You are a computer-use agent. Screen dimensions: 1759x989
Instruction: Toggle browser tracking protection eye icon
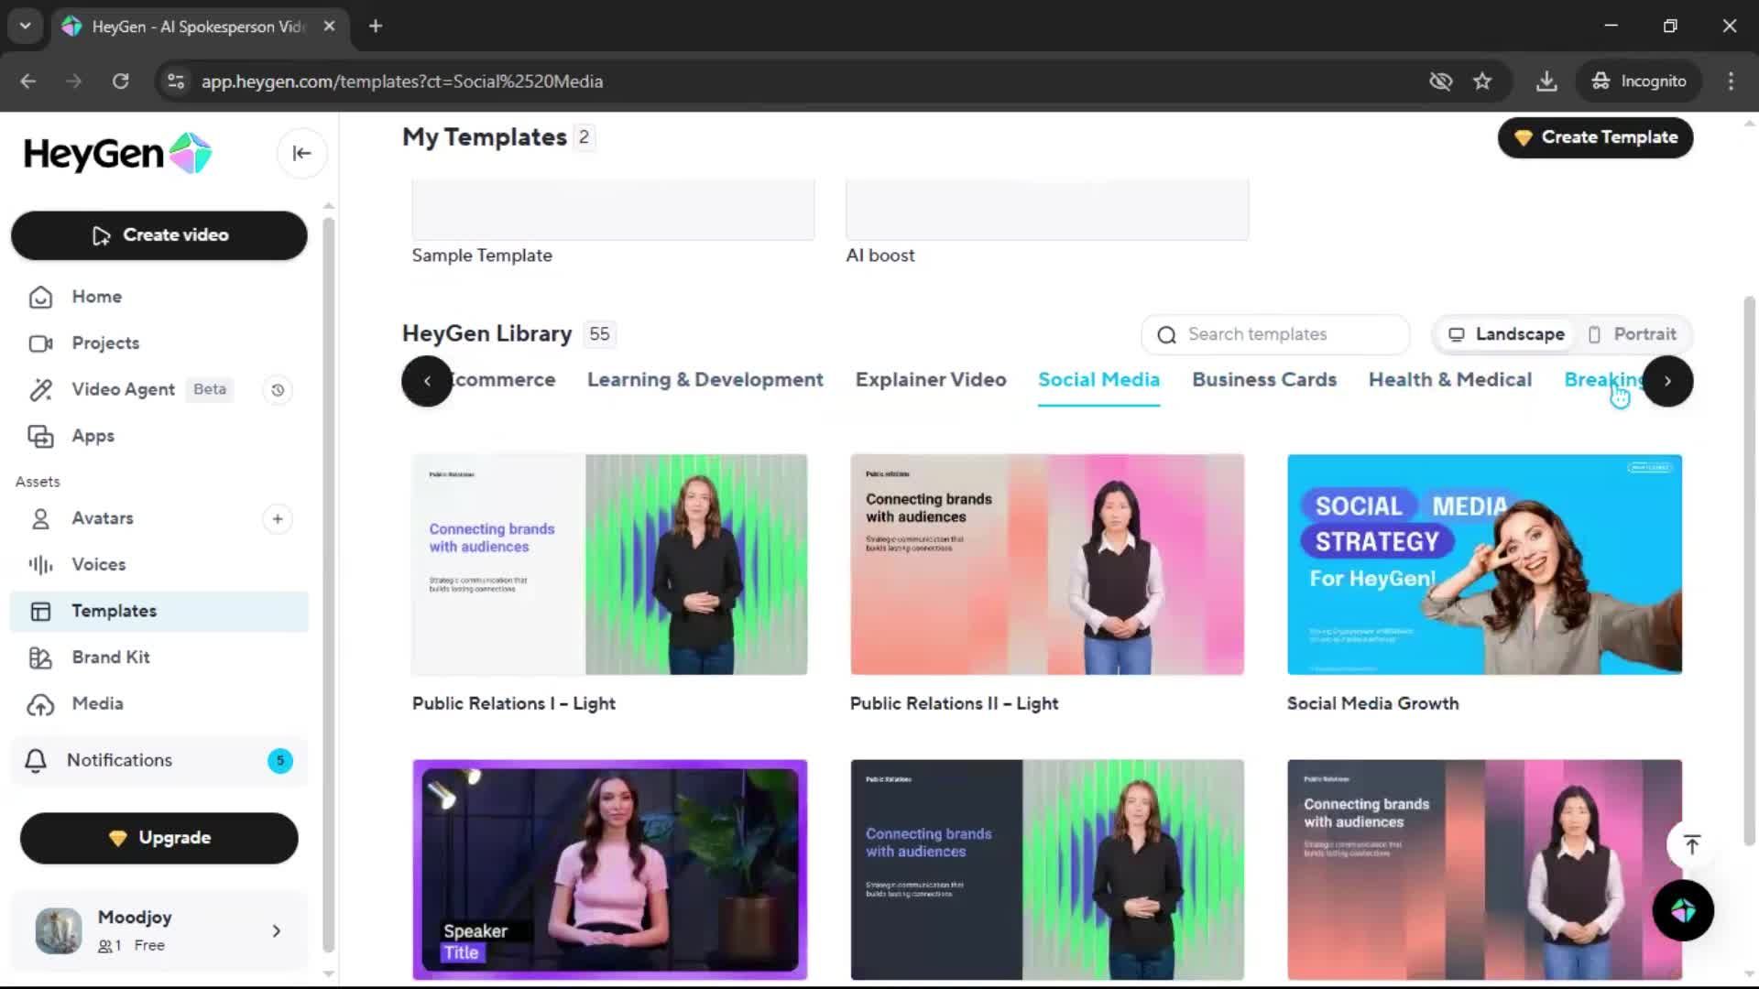1440,82
